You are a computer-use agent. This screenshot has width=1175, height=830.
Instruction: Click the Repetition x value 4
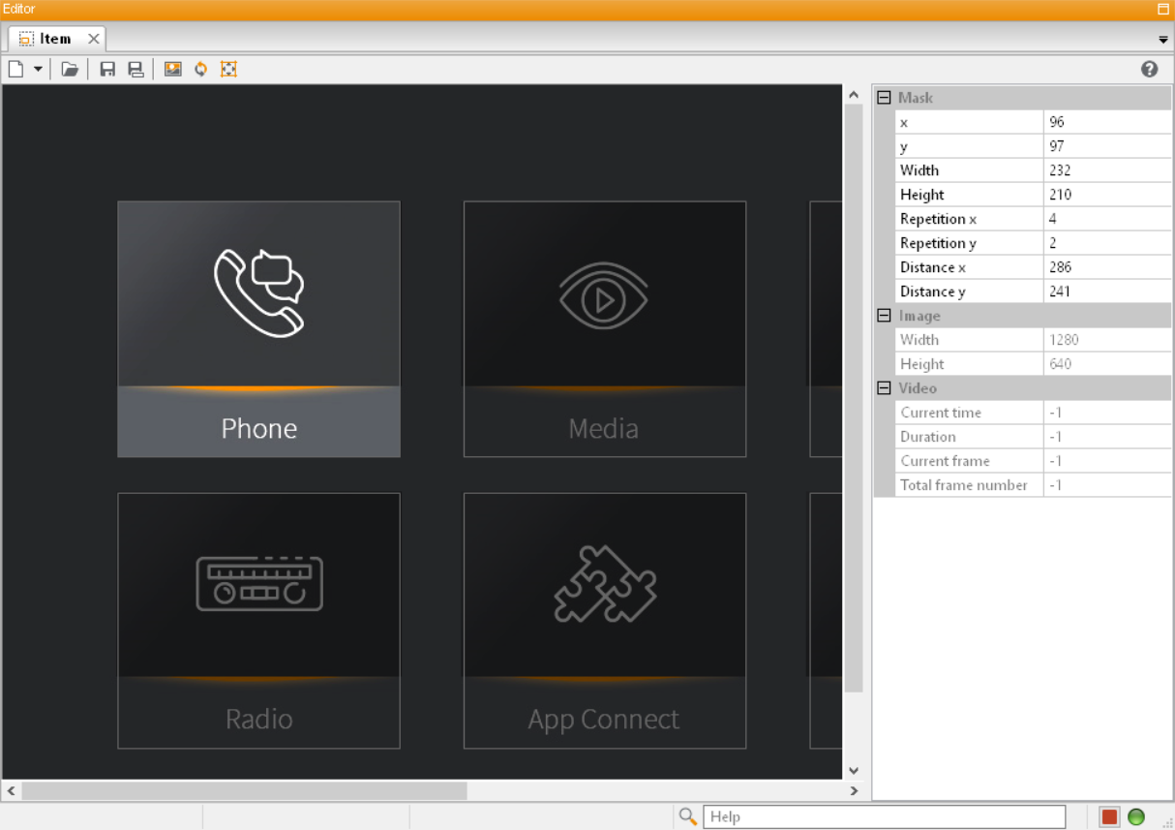tap(1107, 219)
